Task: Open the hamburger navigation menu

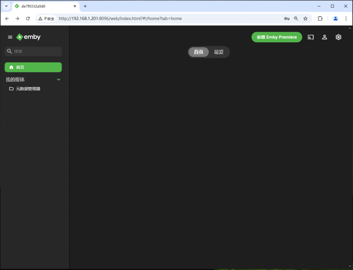Action: (10, 37)
